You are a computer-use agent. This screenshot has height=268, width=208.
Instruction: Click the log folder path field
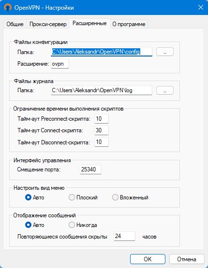(102, 90)
